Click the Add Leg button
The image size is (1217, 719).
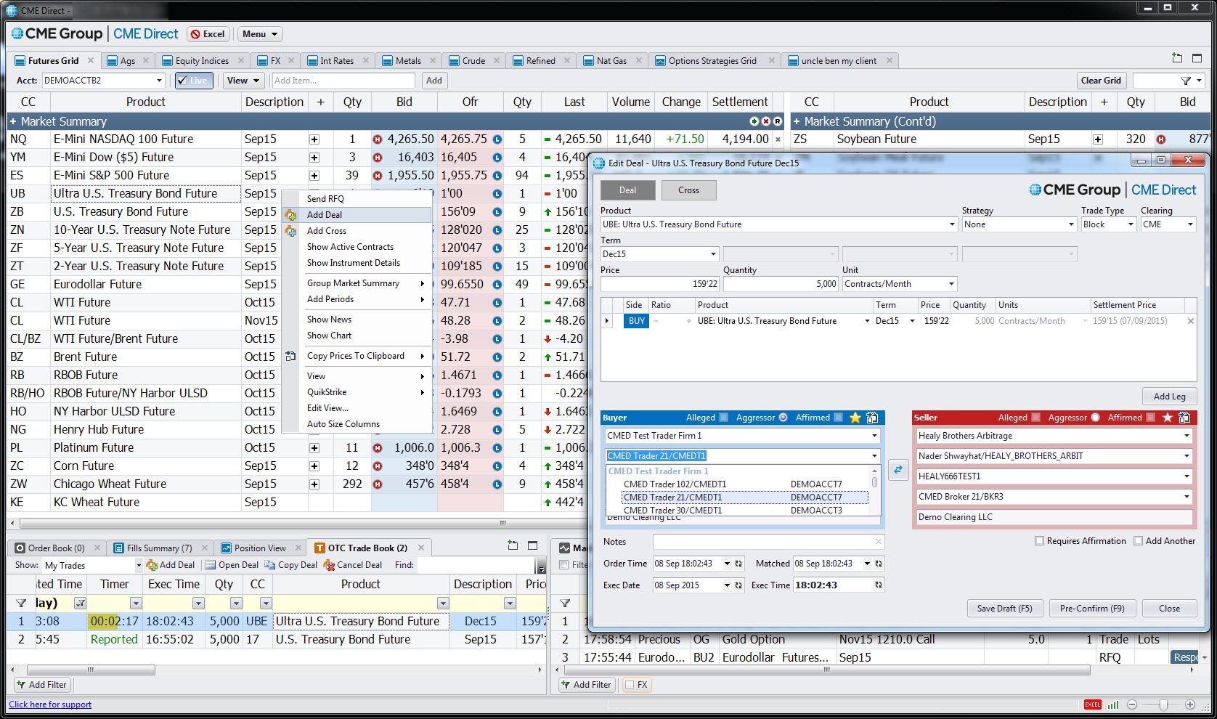point(1169,397)
